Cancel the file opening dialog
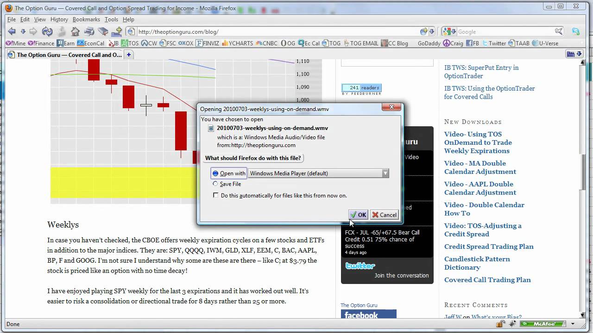593x333 pixels. [x=384, y=215]
